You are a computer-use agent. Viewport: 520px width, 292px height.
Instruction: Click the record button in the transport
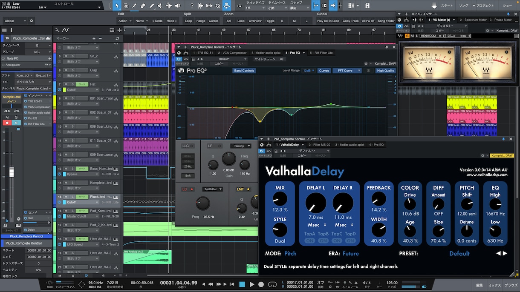coord(261,284)
